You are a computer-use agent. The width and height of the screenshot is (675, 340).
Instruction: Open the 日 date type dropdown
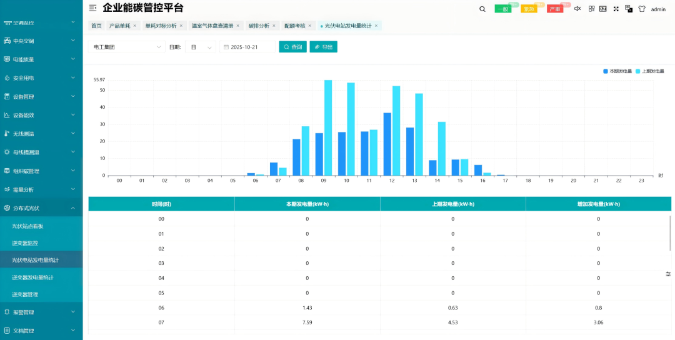coord(200,47)
